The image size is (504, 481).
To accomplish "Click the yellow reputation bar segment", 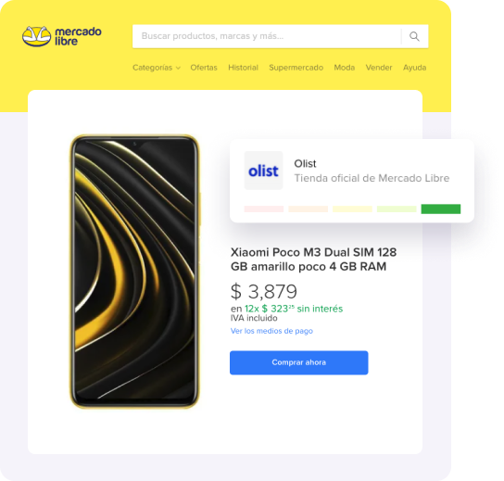I will coord(352,209).
